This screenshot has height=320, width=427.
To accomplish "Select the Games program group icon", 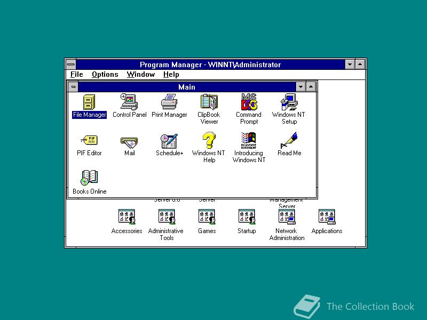I will 207,217.
